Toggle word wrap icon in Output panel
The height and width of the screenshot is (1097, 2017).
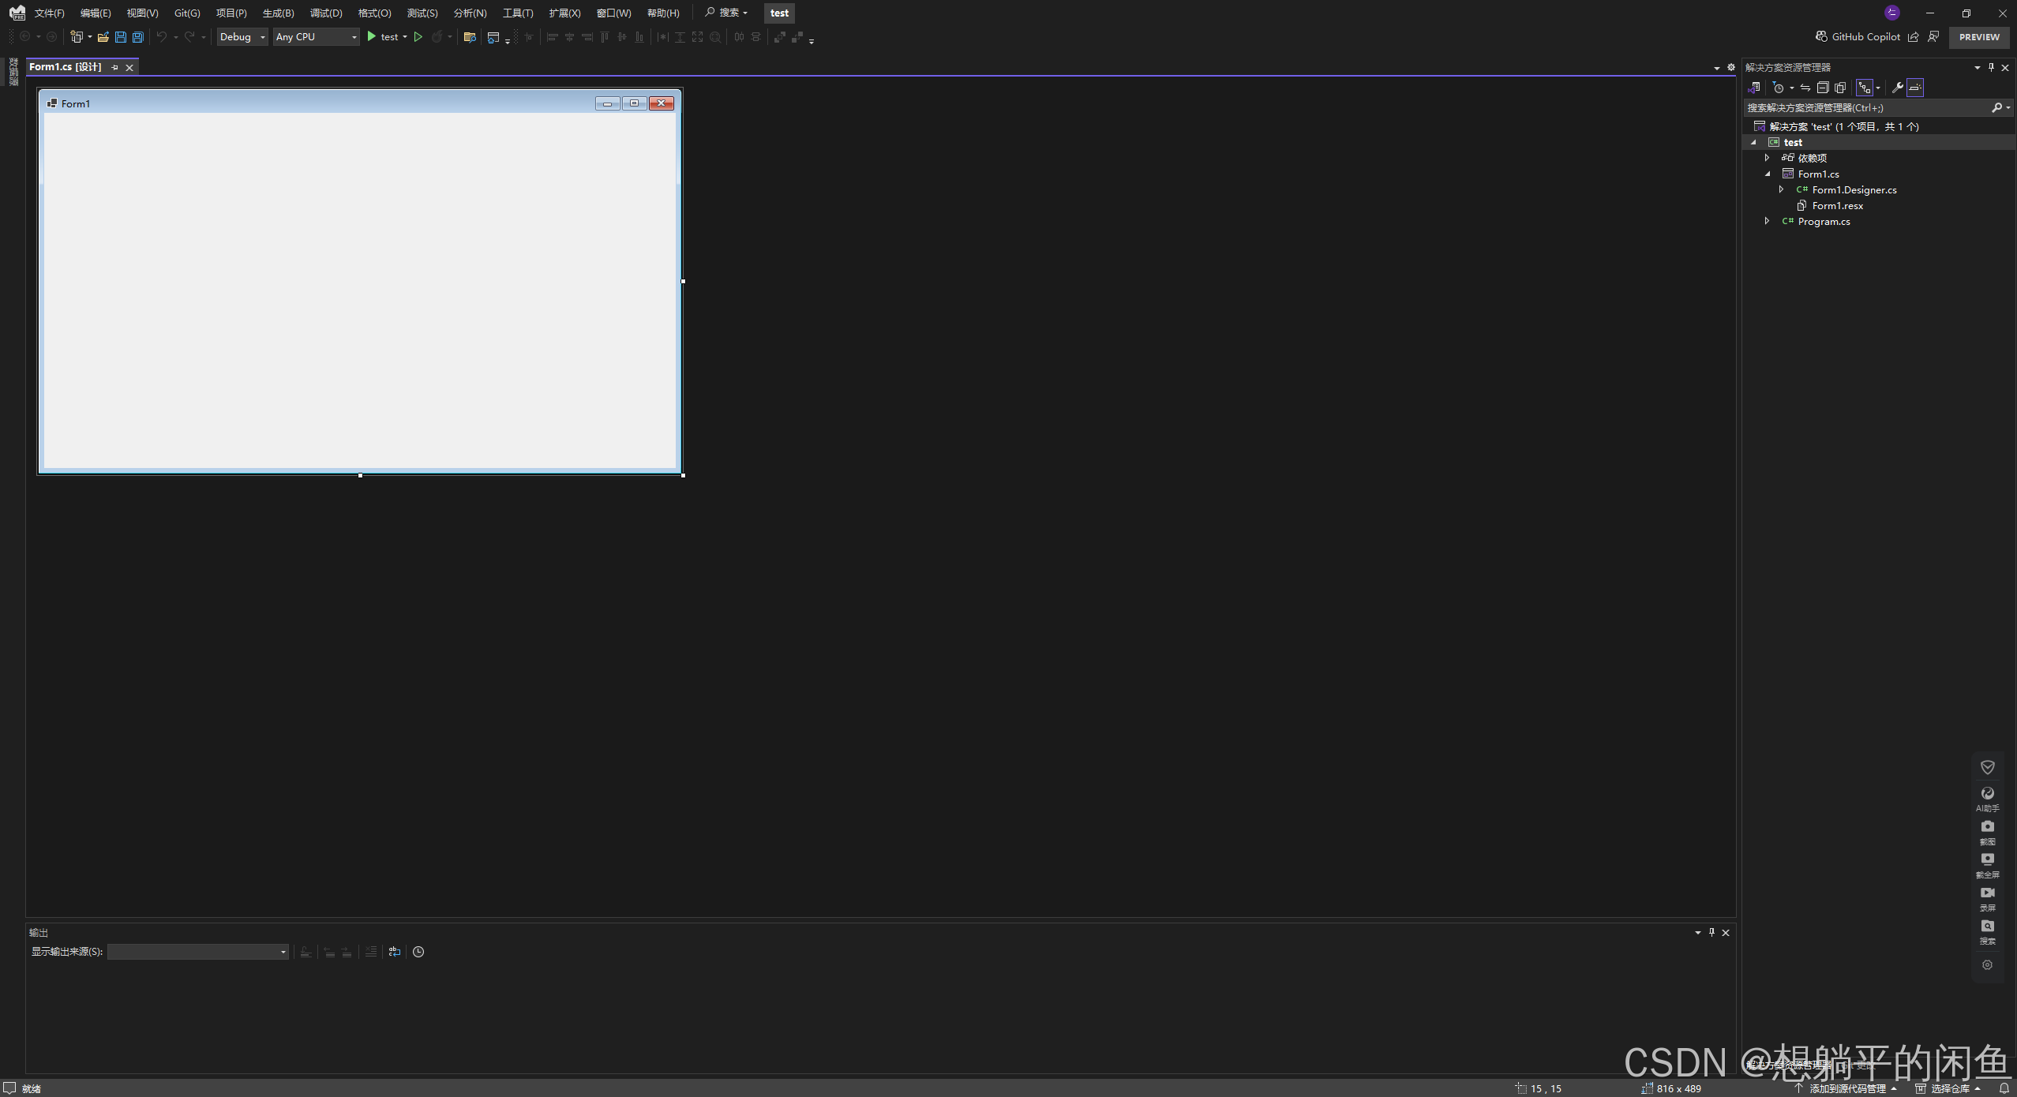[x=395, y=952]
